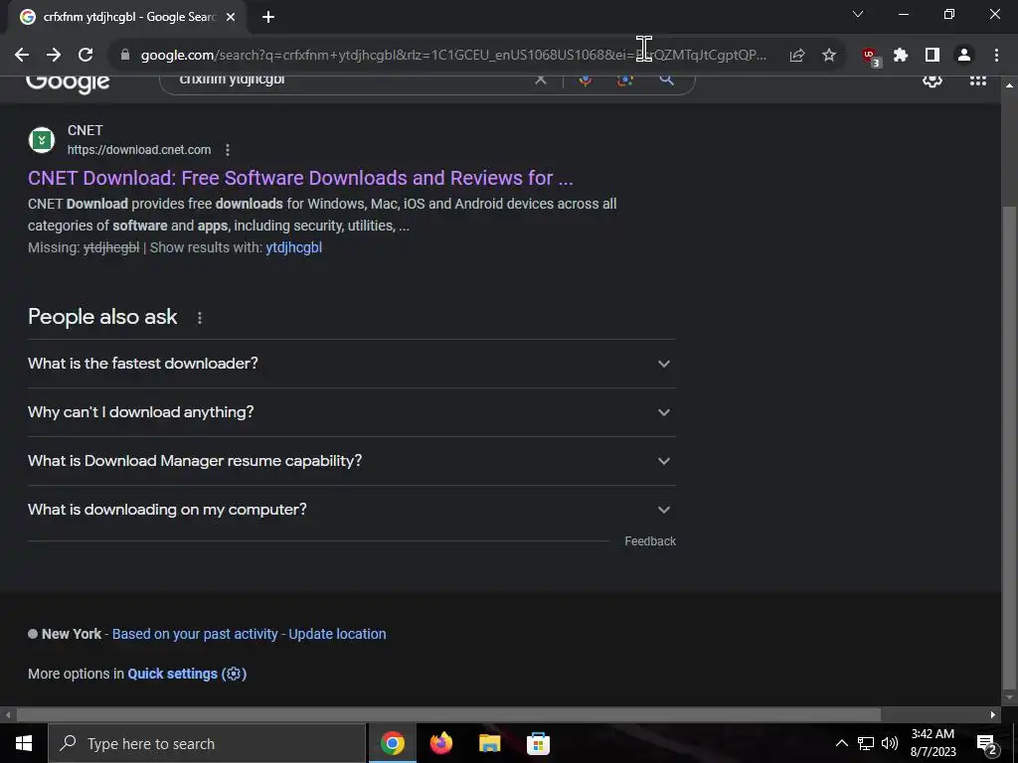Image resolution: width=1018 pixels, height=763 pixels.
Task: Click the horizontal scrollbar thumb
Action: click(448, 715)
